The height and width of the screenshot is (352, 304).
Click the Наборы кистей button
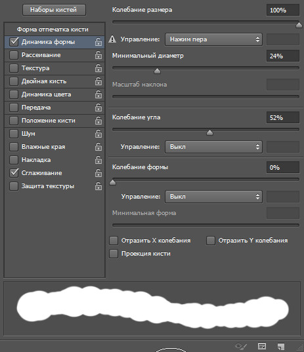[x=54, y=10]
